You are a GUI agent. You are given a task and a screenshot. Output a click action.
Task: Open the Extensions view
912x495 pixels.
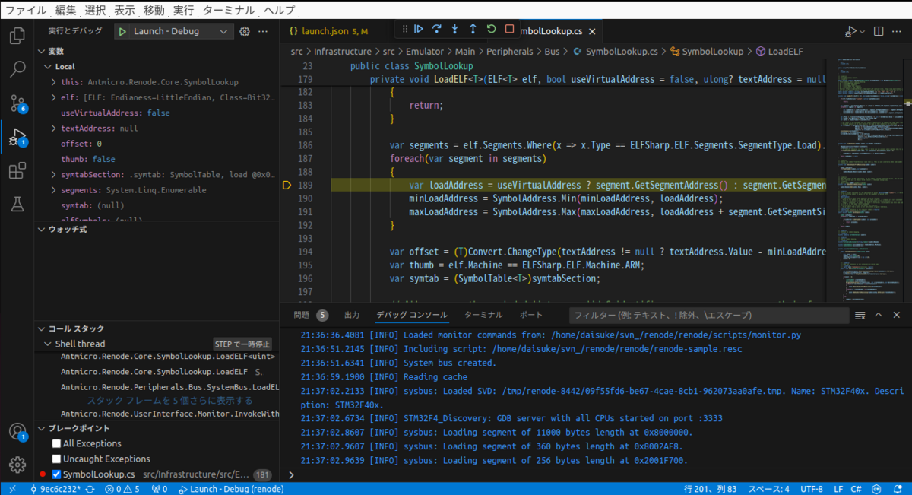tap(17, 171)
